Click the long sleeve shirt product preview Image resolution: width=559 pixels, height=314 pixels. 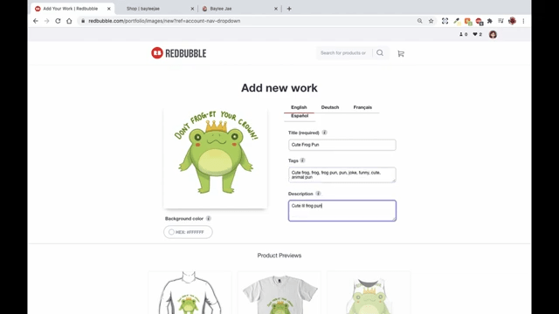[x=190, y=293]
